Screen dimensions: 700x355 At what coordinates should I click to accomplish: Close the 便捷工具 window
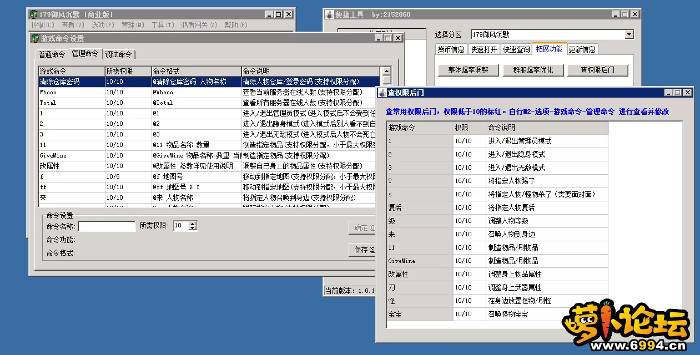tap(634, 14)
